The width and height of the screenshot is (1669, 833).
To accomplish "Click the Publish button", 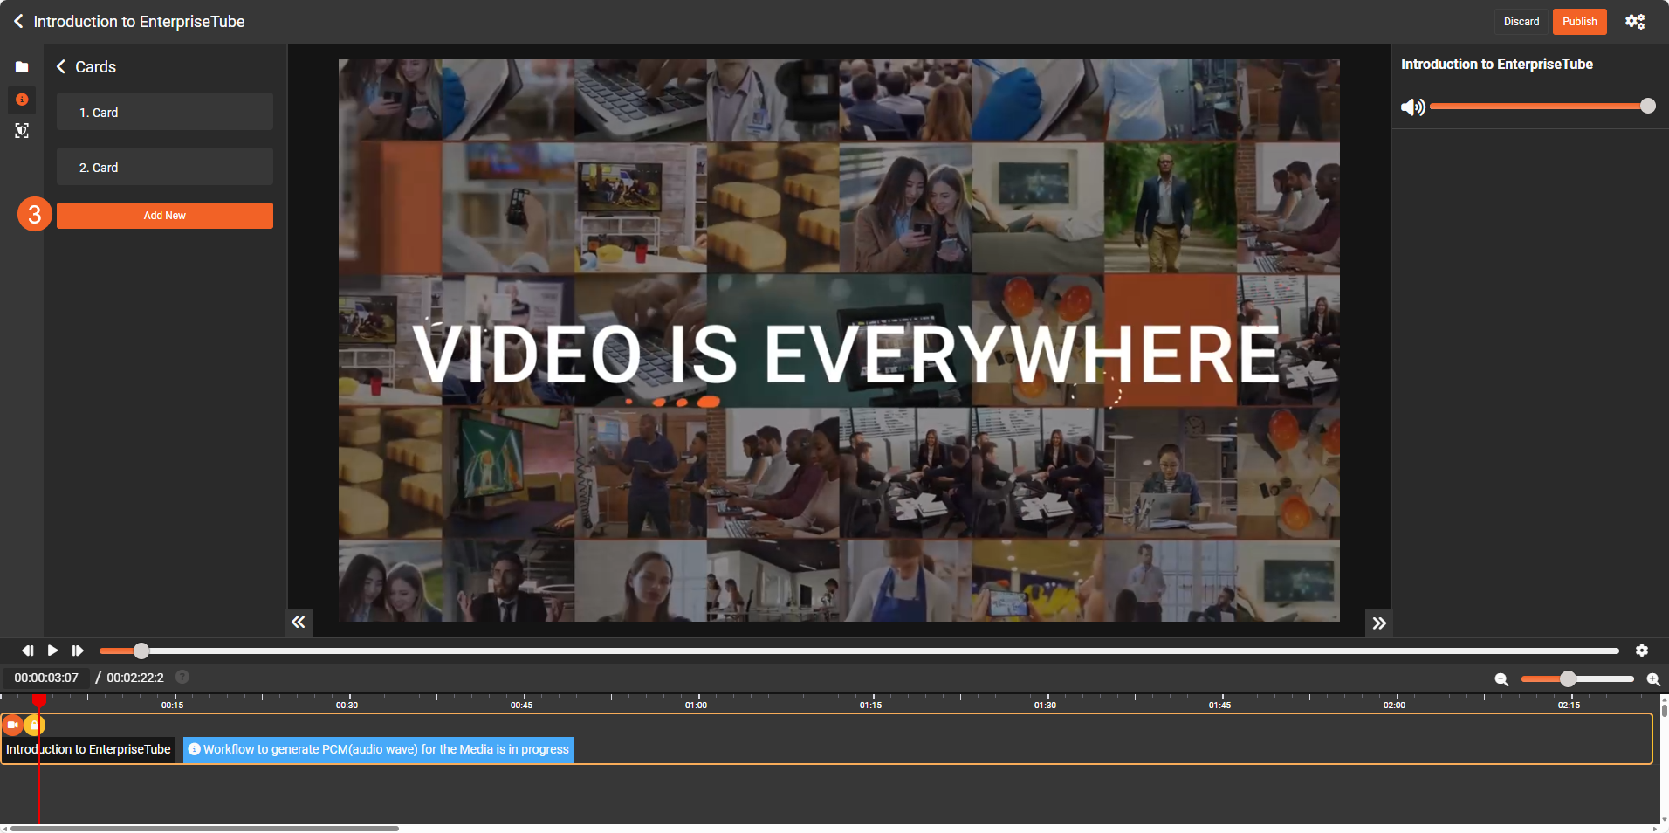I will pos(1579,22).
